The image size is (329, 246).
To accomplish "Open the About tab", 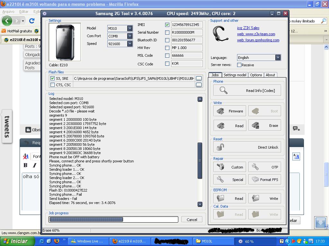I will [270, 75].
